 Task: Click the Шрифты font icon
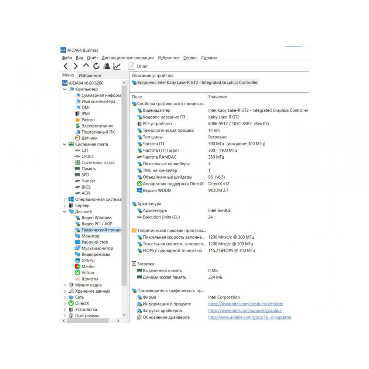(x=77, y=279)
